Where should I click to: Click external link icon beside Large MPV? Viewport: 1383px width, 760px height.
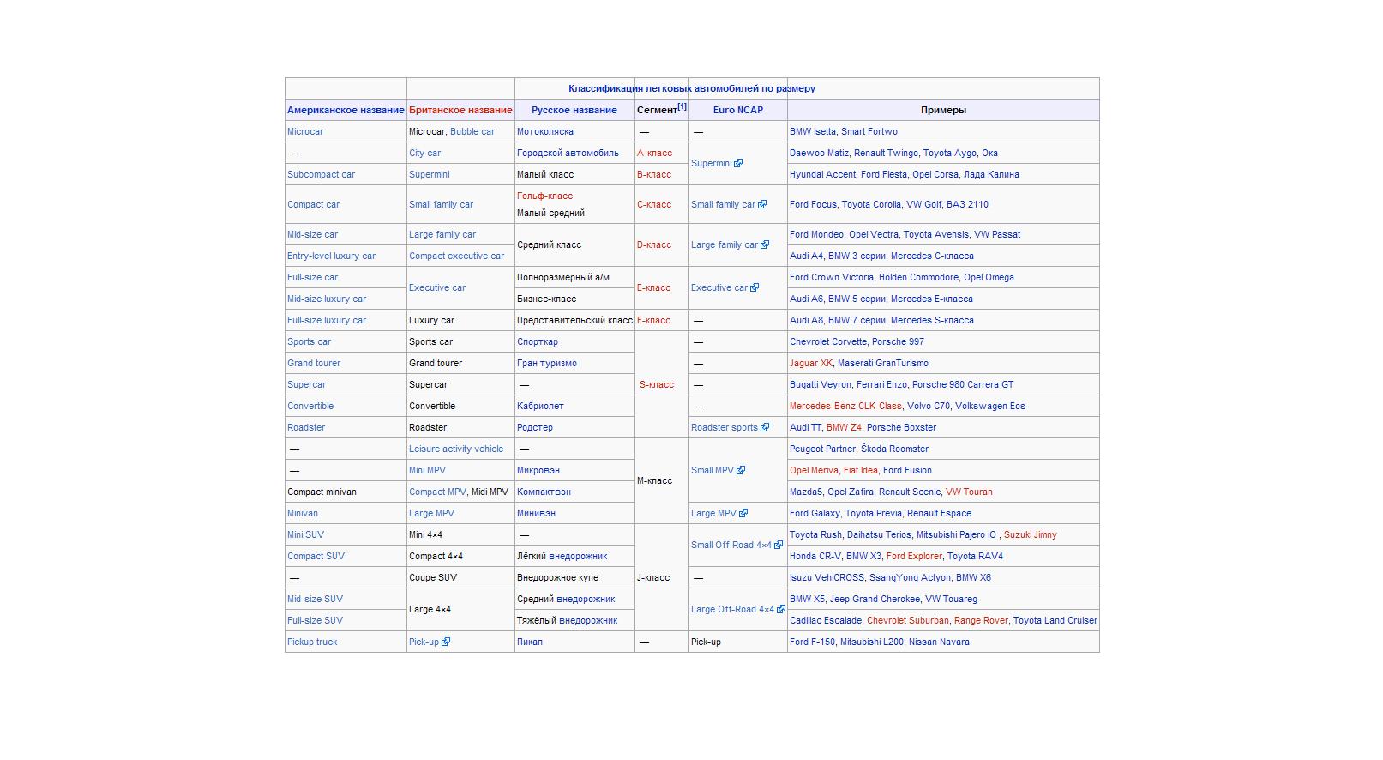coord(743,513)
